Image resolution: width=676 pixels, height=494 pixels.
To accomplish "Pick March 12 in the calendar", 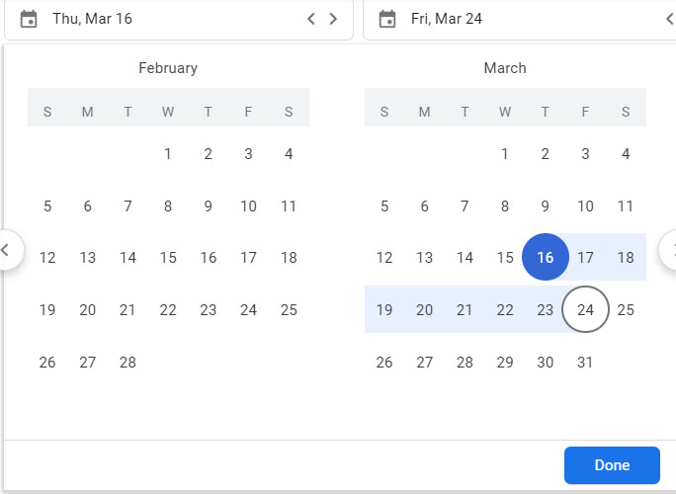I will pyautogui.click(x=384, y=258).
